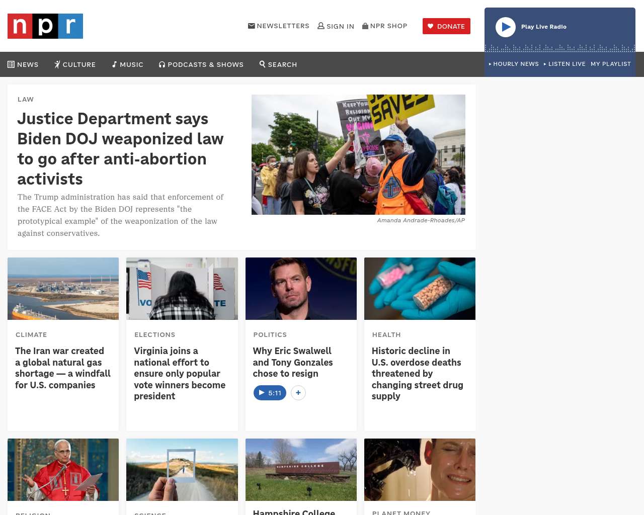
Task: Add the Swalwell story to playlist
Action: click(x=298, y=393)
